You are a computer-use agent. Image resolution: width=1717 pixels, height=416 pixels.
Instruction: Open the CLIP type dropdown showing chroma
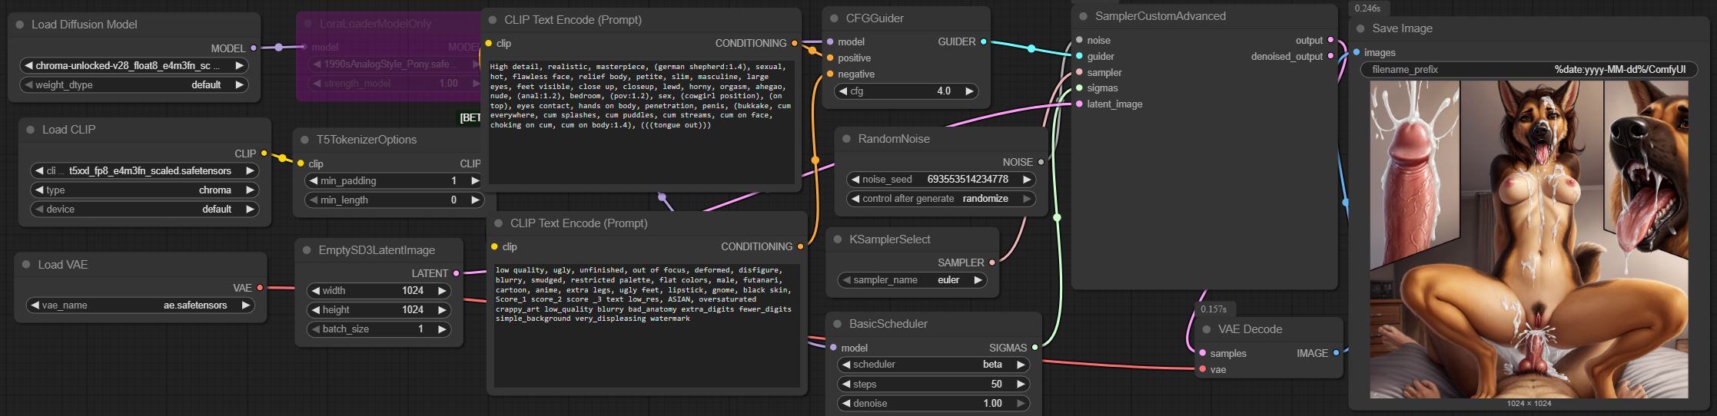point(145,190)
